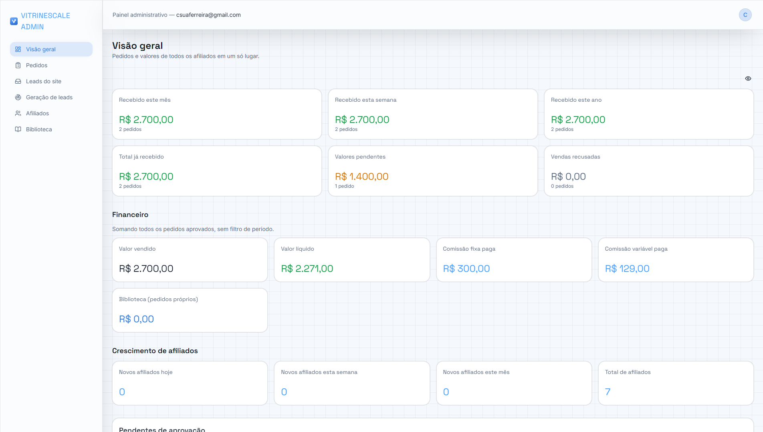
Task: Click the 0 pedidos text under Vendas recusadas
Action: coord(562,186)
